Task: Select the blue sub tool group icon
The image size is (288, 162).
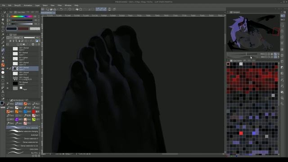Action: point(25,112)
